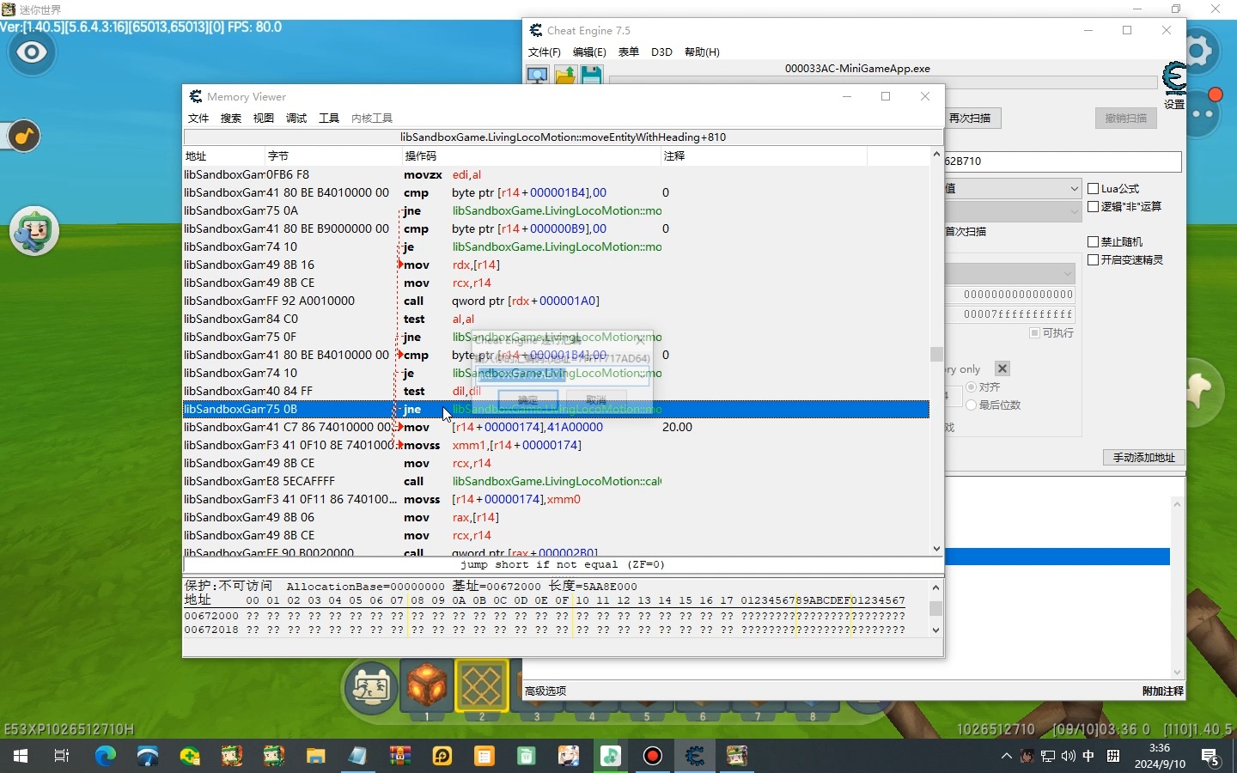Click the address list scroll up arrow
1237x773 pixels.
coord(1177,504)
